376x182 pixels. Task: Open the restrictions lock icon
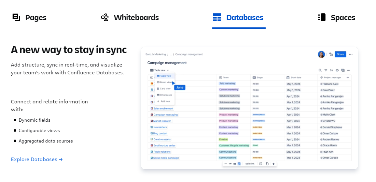331,54
